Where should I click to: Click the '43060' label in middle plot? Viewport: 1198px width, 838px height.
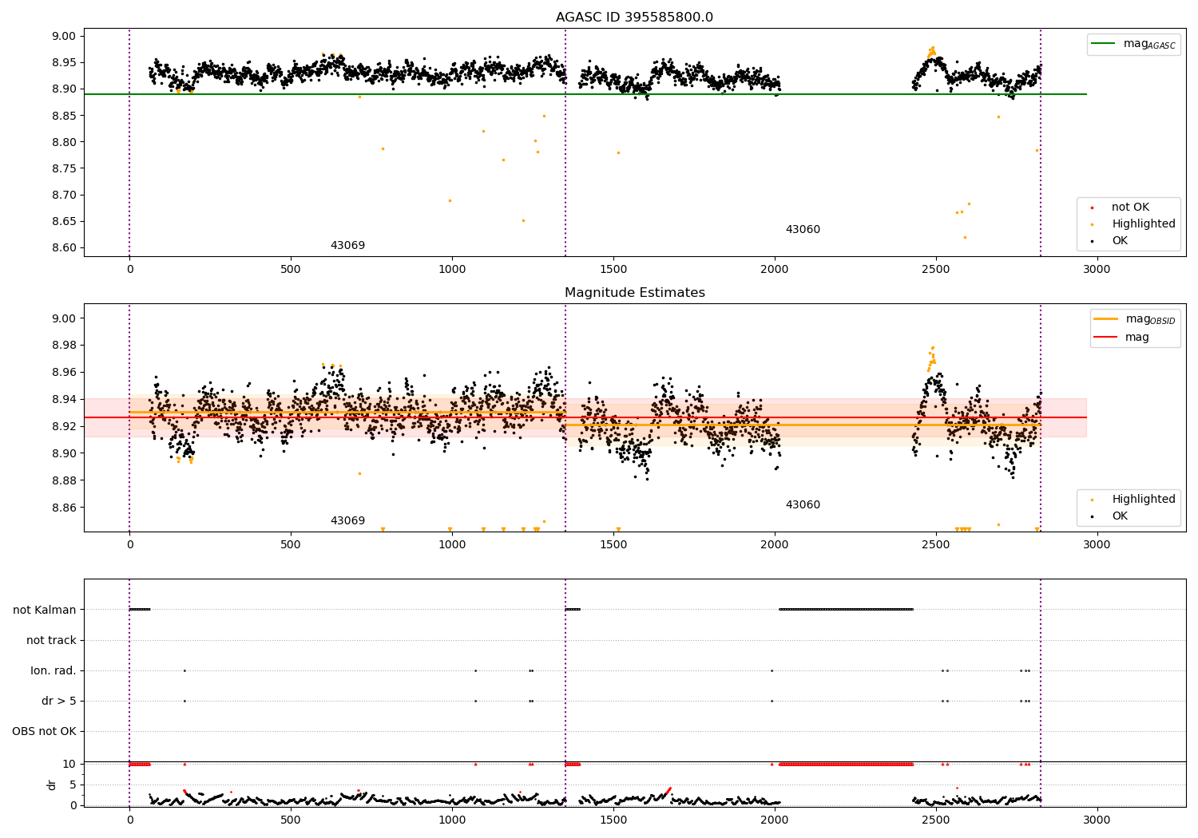point(803,505)
